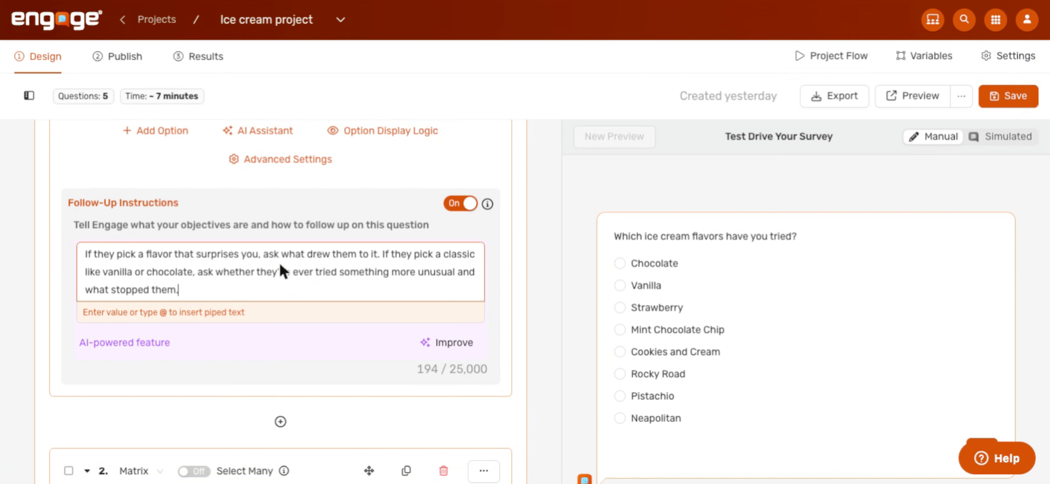Click the Preview button

click(x=913, y=96)
